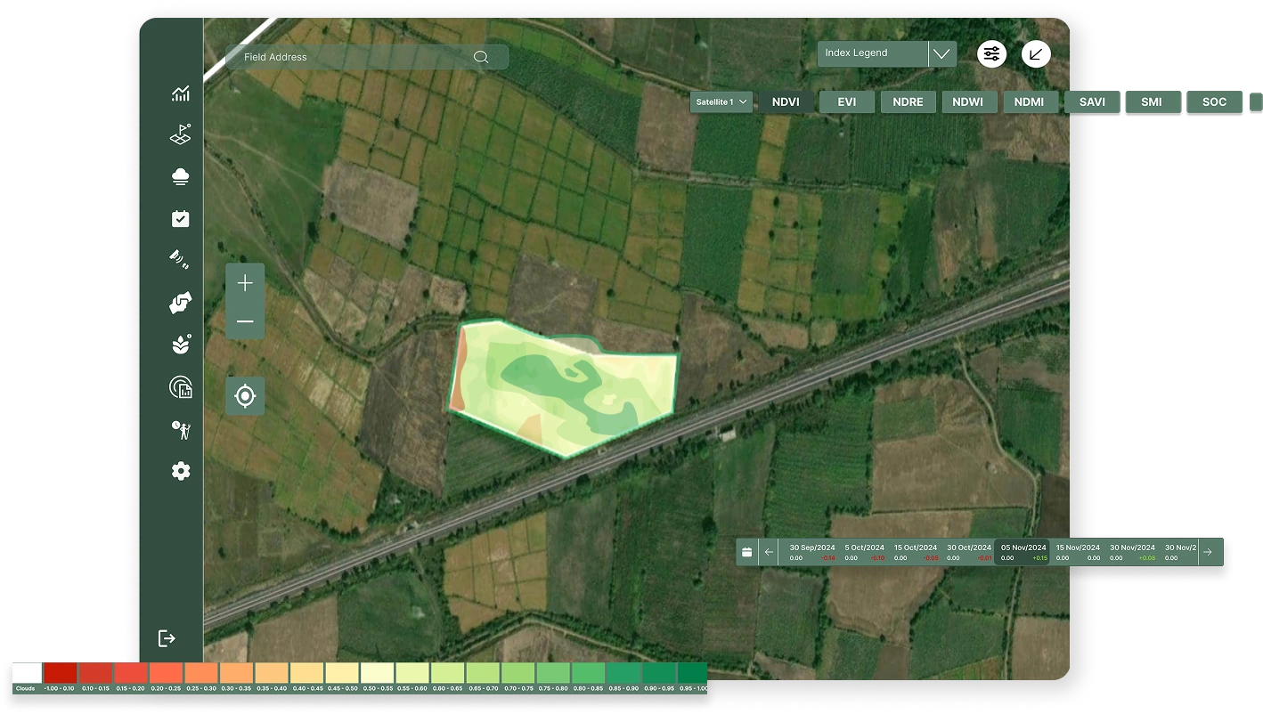Select the SMI index button

coord(1152,102)
